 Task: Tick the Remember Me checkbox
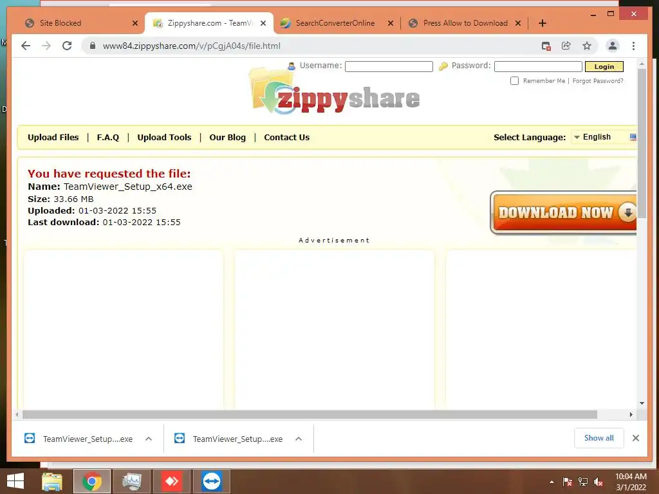coord(514,80)
